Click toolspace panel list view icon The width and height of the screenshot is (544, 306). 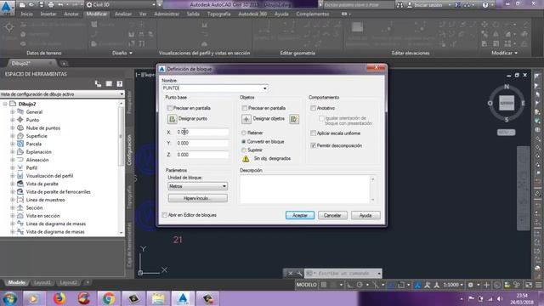pyautogui.click(x=109, y=83)
